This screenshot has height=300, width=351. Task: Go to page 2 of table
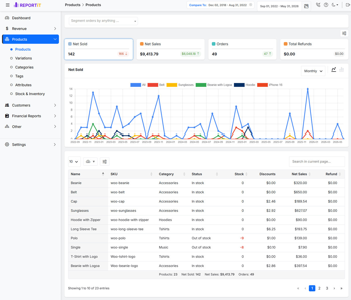point(319,288)
